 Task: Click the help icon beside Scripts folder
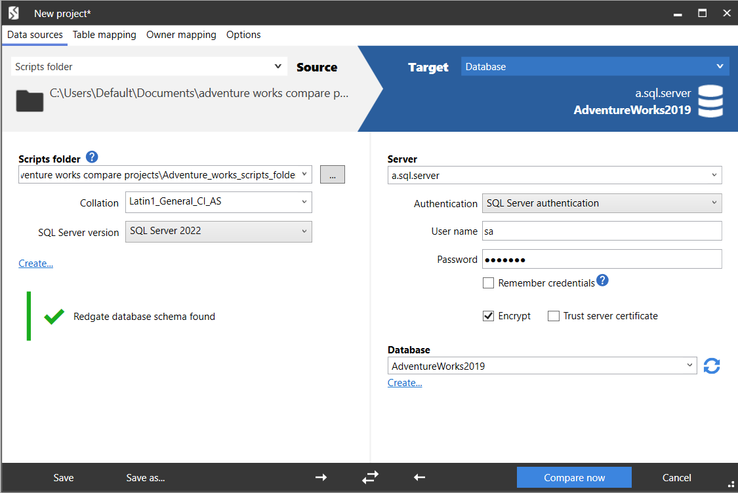pyautogui.click(x=92, y=157)
